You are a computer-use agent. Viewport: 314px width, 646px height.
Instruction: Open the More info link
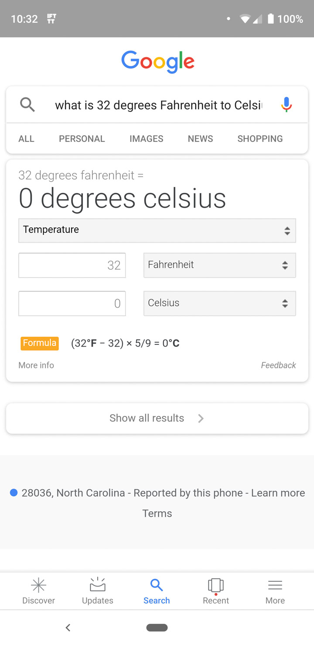tap(36, 365)
